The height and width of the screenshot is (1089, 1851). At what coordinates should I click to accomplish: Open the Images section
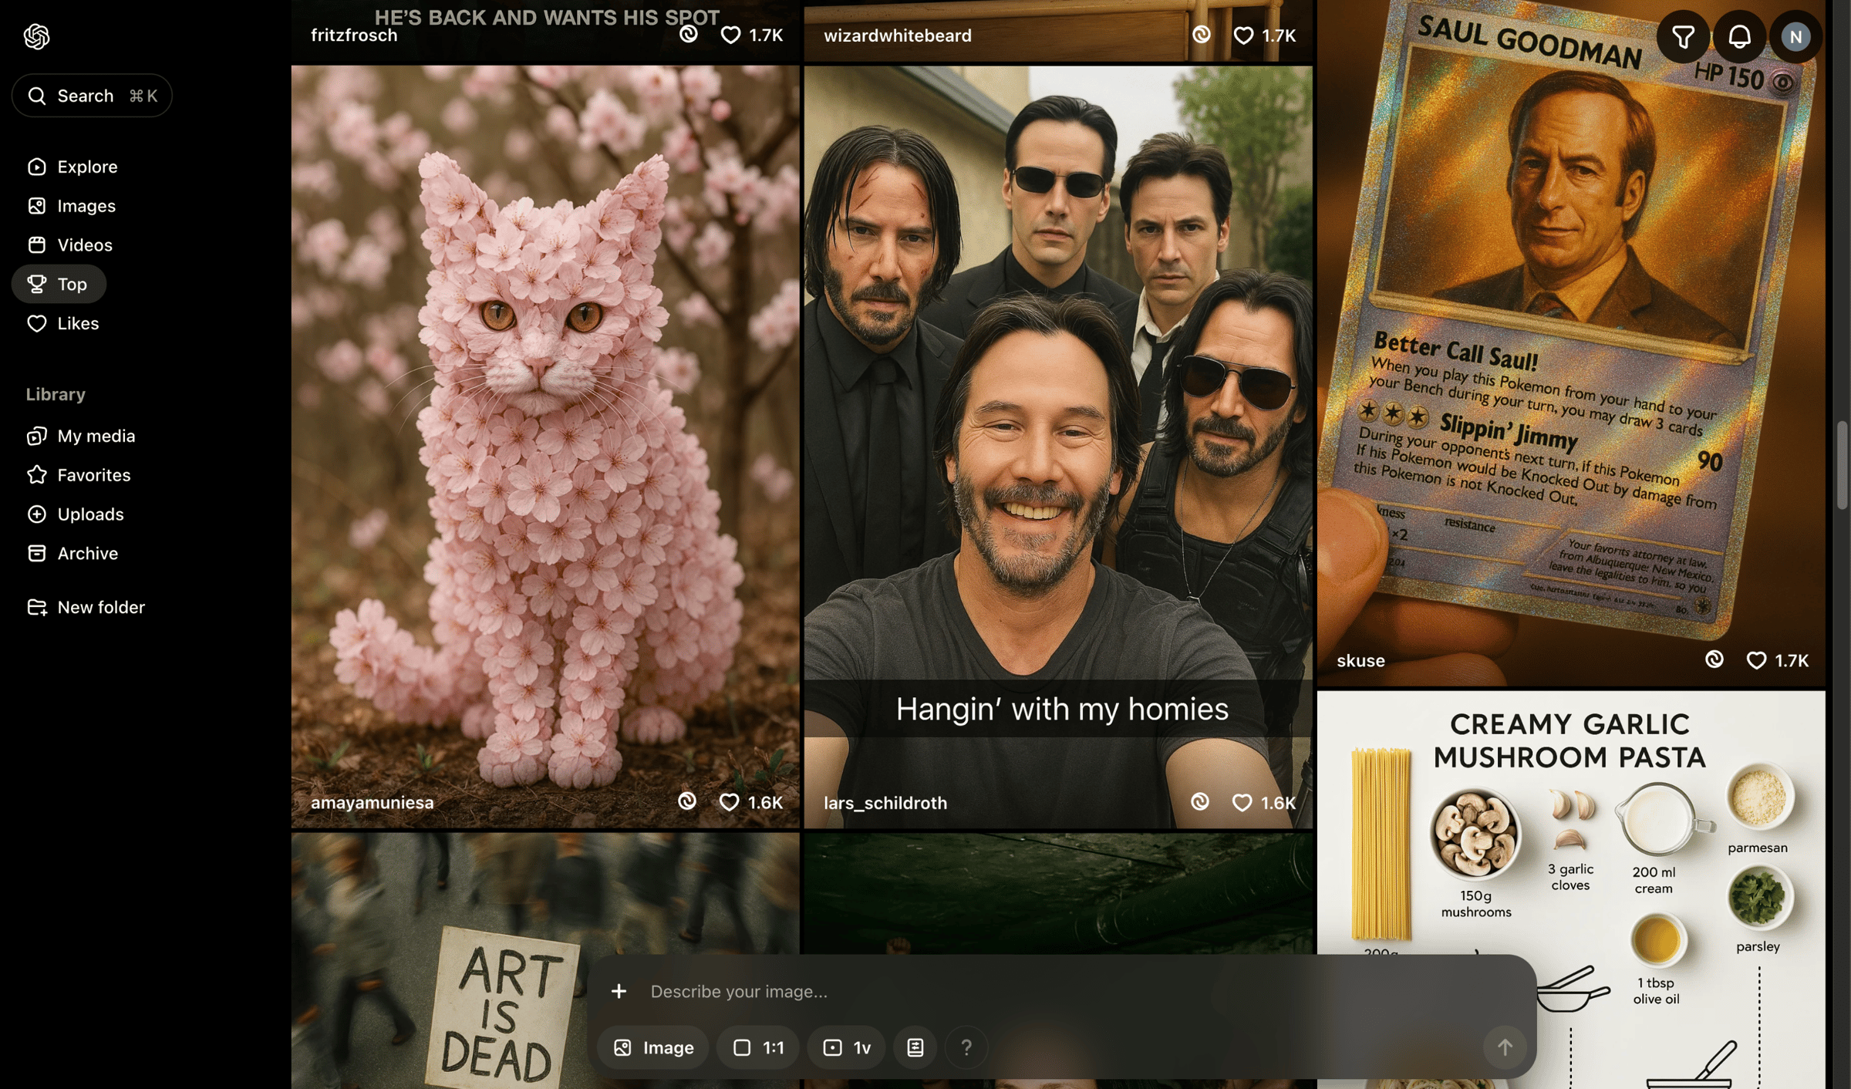(x=71, y=206)
